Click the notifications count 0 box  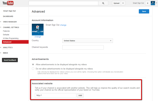coord(147,3)
